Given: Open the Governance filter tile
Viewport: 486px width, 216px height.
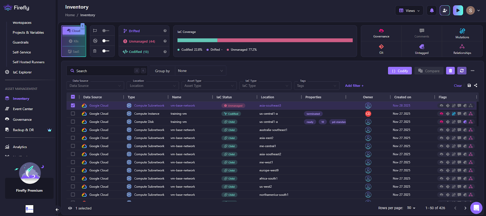Looking at the screenshot, I should tap(381, 33).
